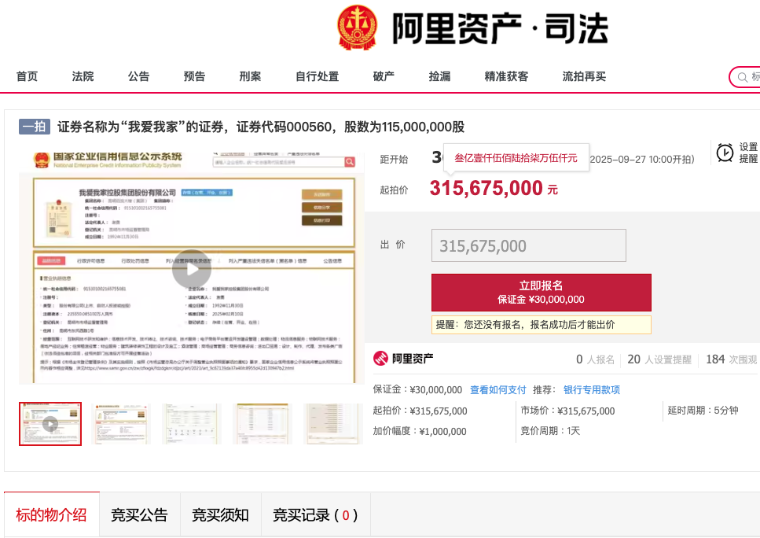Image resolution: width=760 pixels, height=538 pixels.
Task: Click the search box at top right
Action: [x=745, y=77]
